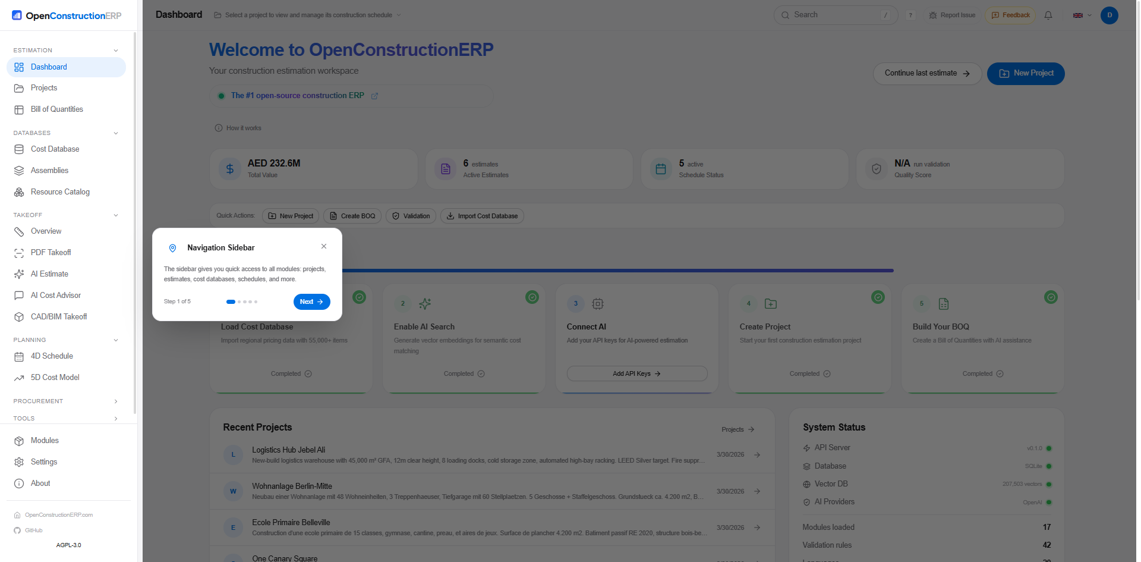This screenshot has height=562, width=1141.
Task: Click the 4D Schedule calendar icon
Action: [x=19, y=356]
